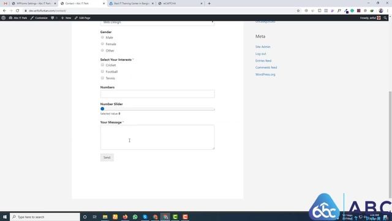The image size is (392, 221).
Task: Open Abc IT Park in the admin bar
Action: [18, 18]
